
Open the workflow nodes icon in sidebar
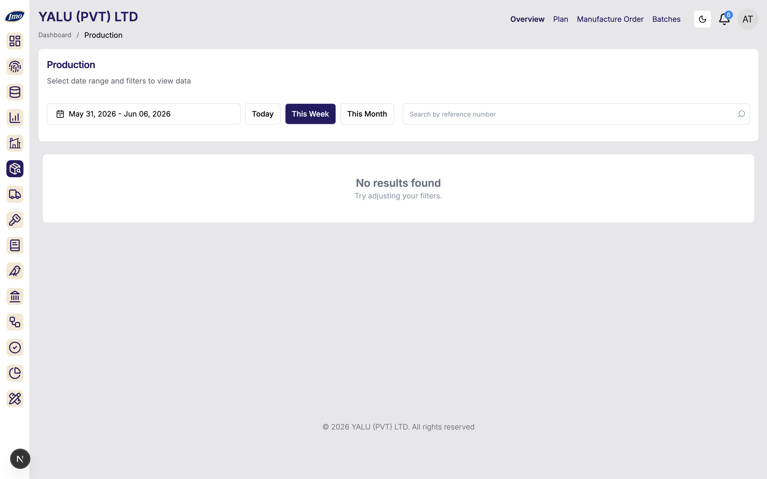pos(15,322)
